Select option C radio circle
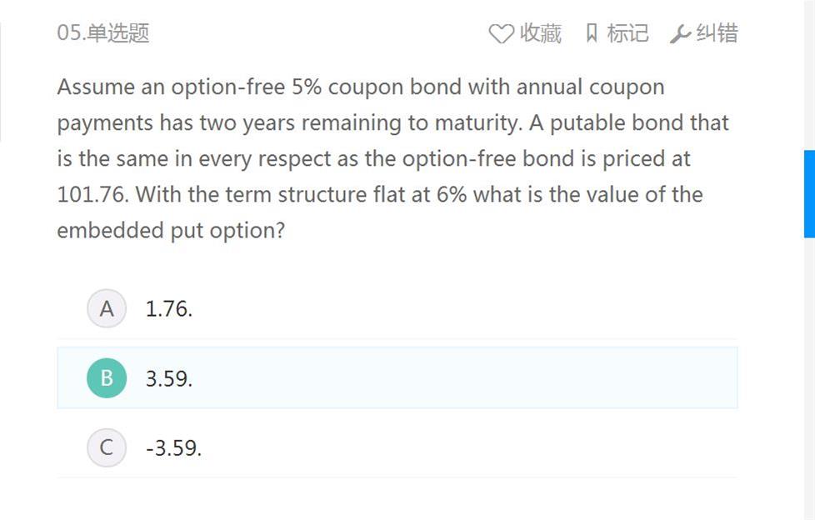815x520 pixels. tap(107, 447)
